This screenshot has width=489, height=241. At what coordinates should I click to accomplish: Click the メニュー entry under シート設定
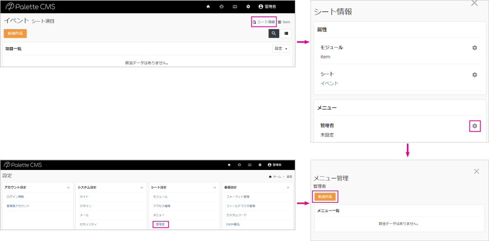pos(159,215)
